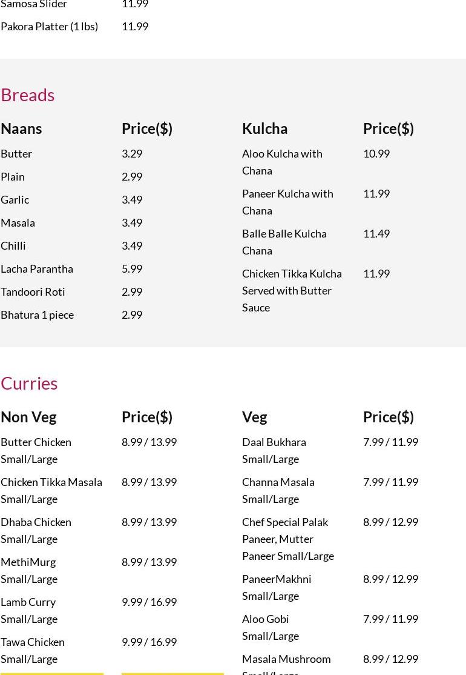Click Tandoori Roti in the Naans list
Image resolution: width=466 pixels, height=675 pixels.
pos(33,291)
